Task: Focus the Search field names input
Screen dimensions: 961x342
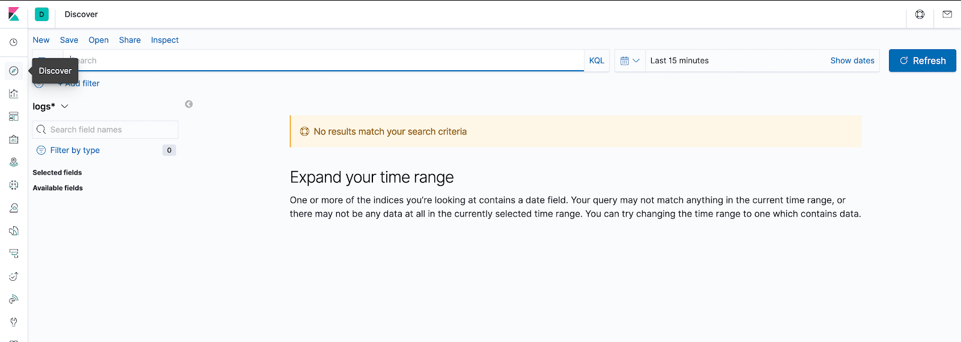Action: pos(105,130)
